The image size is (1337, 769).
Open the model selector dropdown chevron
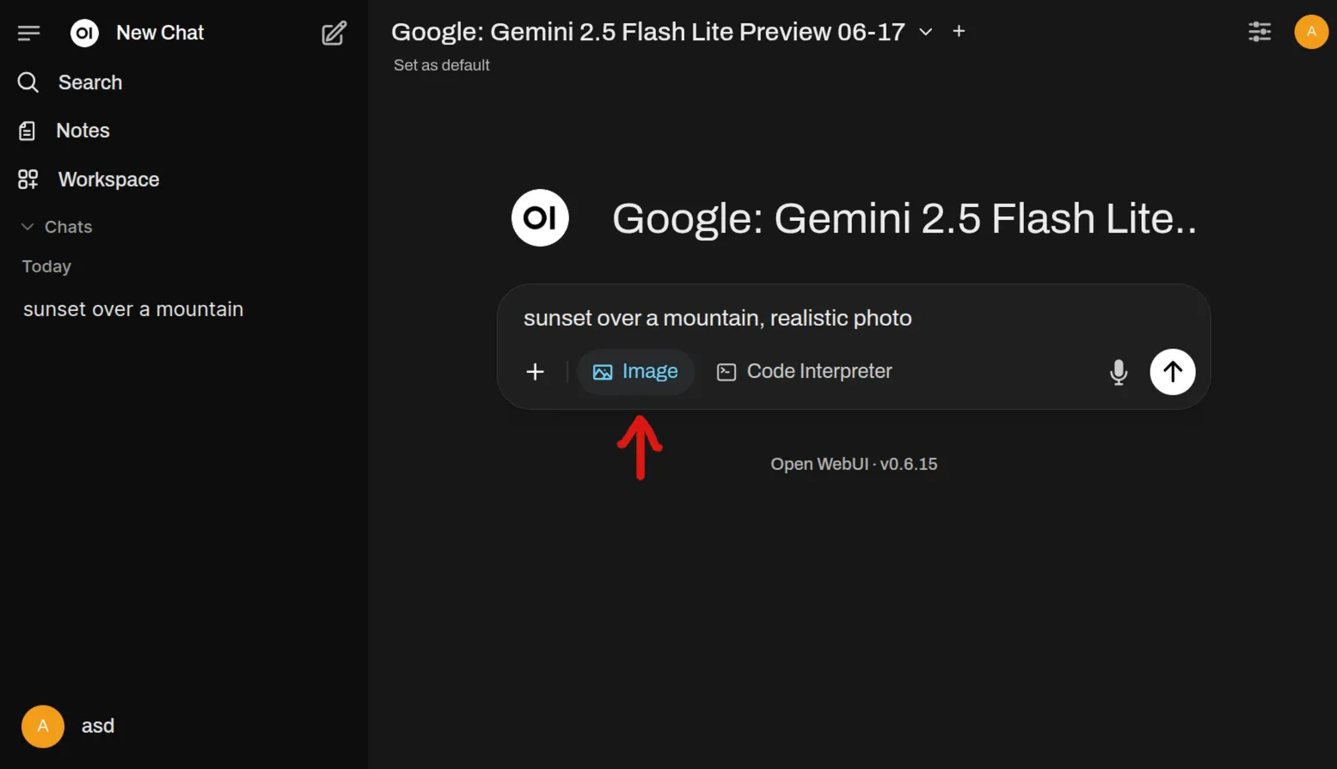click(926, 32)
